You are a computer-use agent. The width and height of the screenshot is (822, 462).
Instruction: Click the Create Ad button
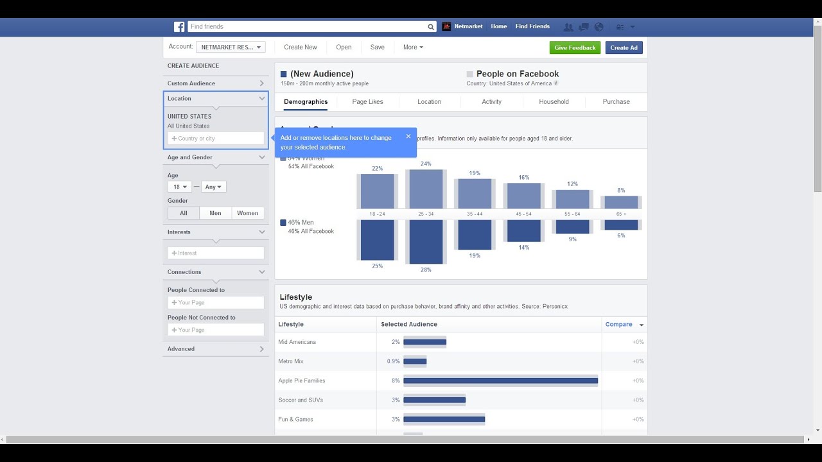pyautogui.click(x=624, y=47)
